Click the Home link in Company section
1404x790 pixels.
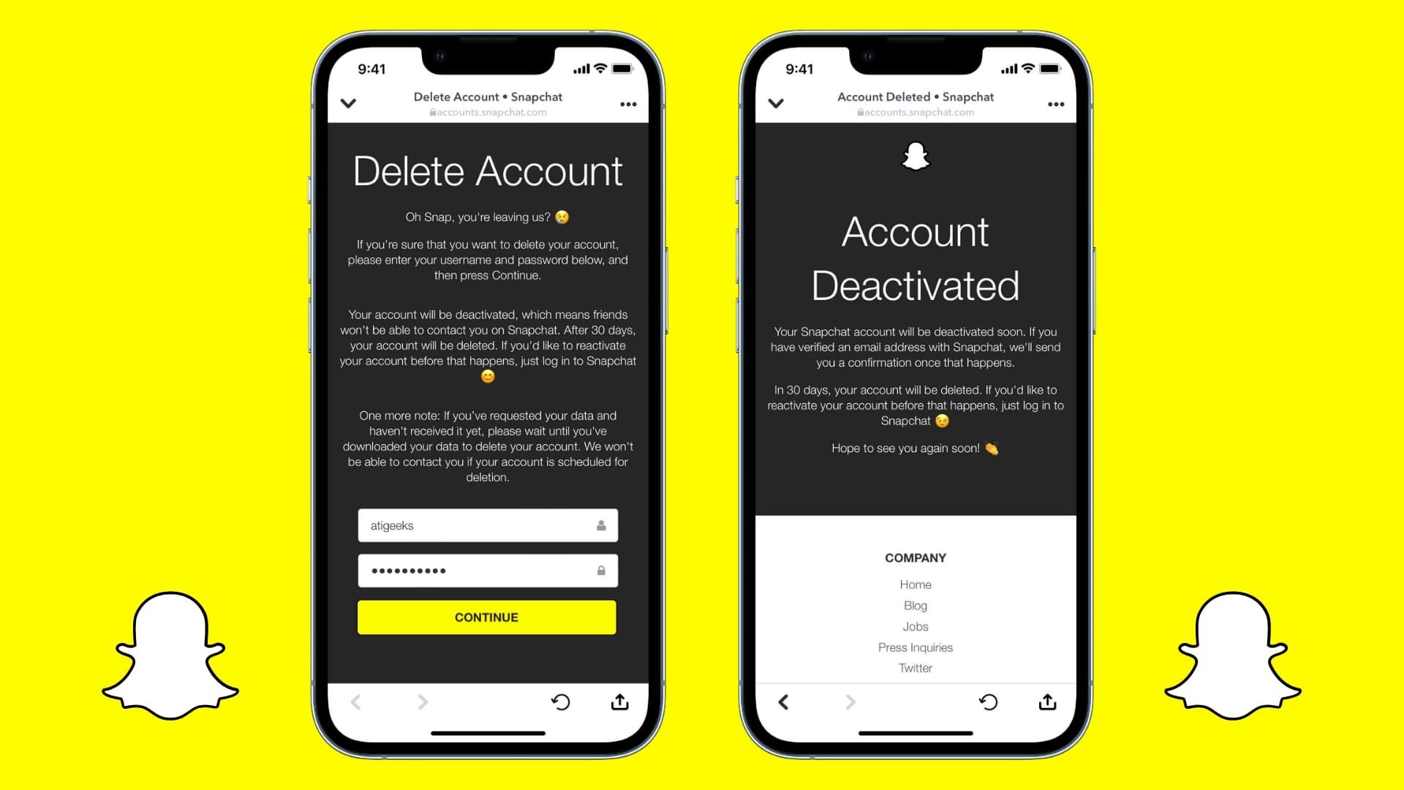click(915, 584)
